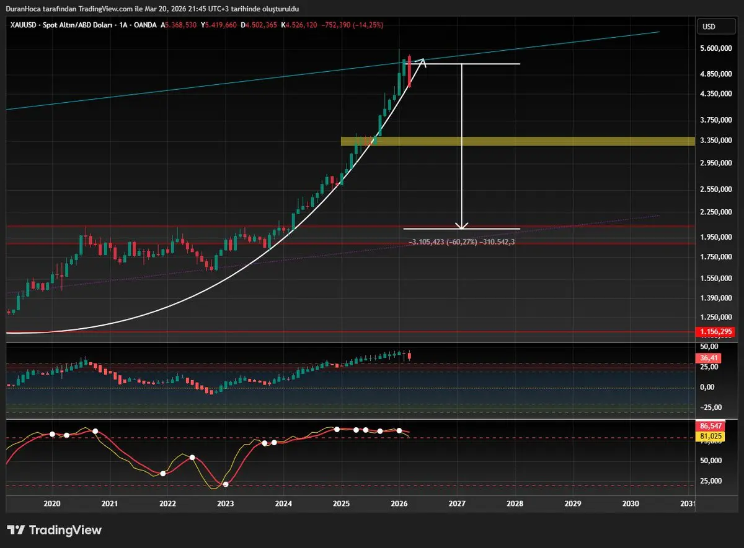The image size is (744, 548).
Task: Click the 2023 time axis label
Action: (x=226, y=505)
